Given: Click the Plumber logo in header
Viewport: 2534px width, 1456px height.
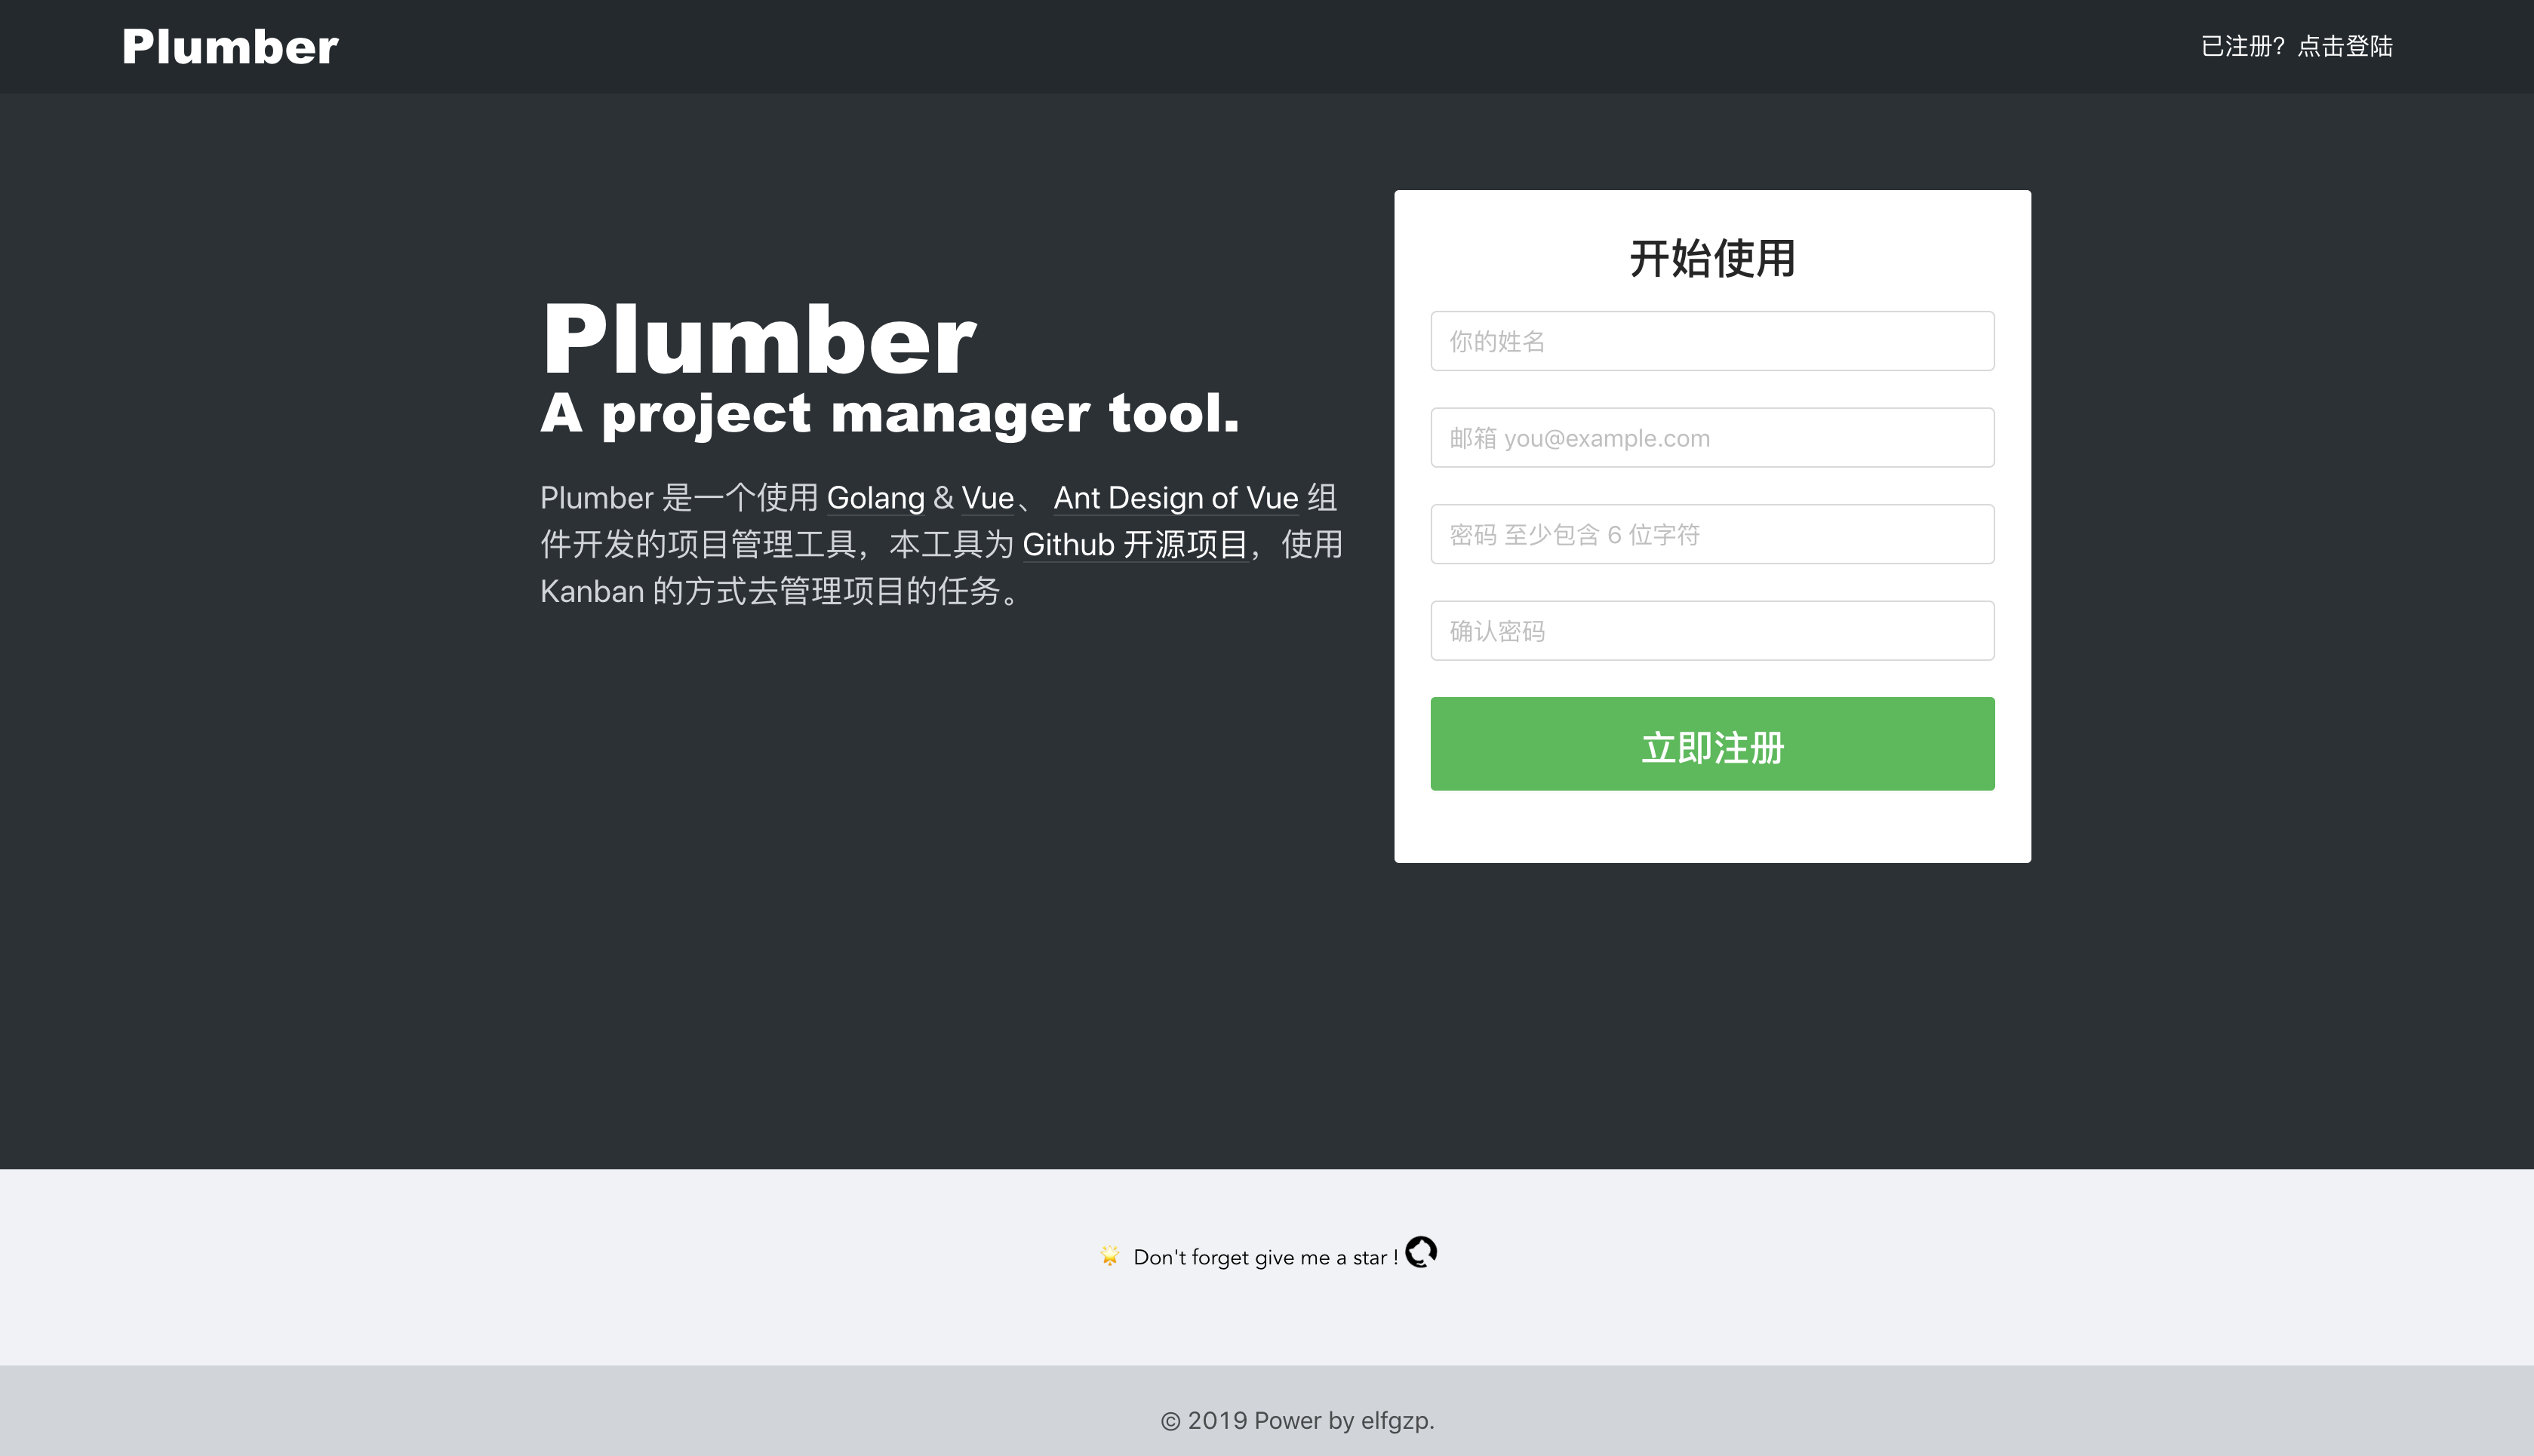Looking at the screenshot, I should pos(230,47).
